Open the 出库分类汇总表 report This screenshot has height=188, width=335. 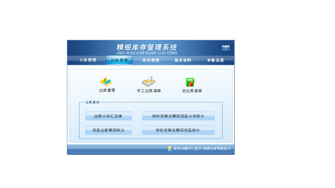108,116
